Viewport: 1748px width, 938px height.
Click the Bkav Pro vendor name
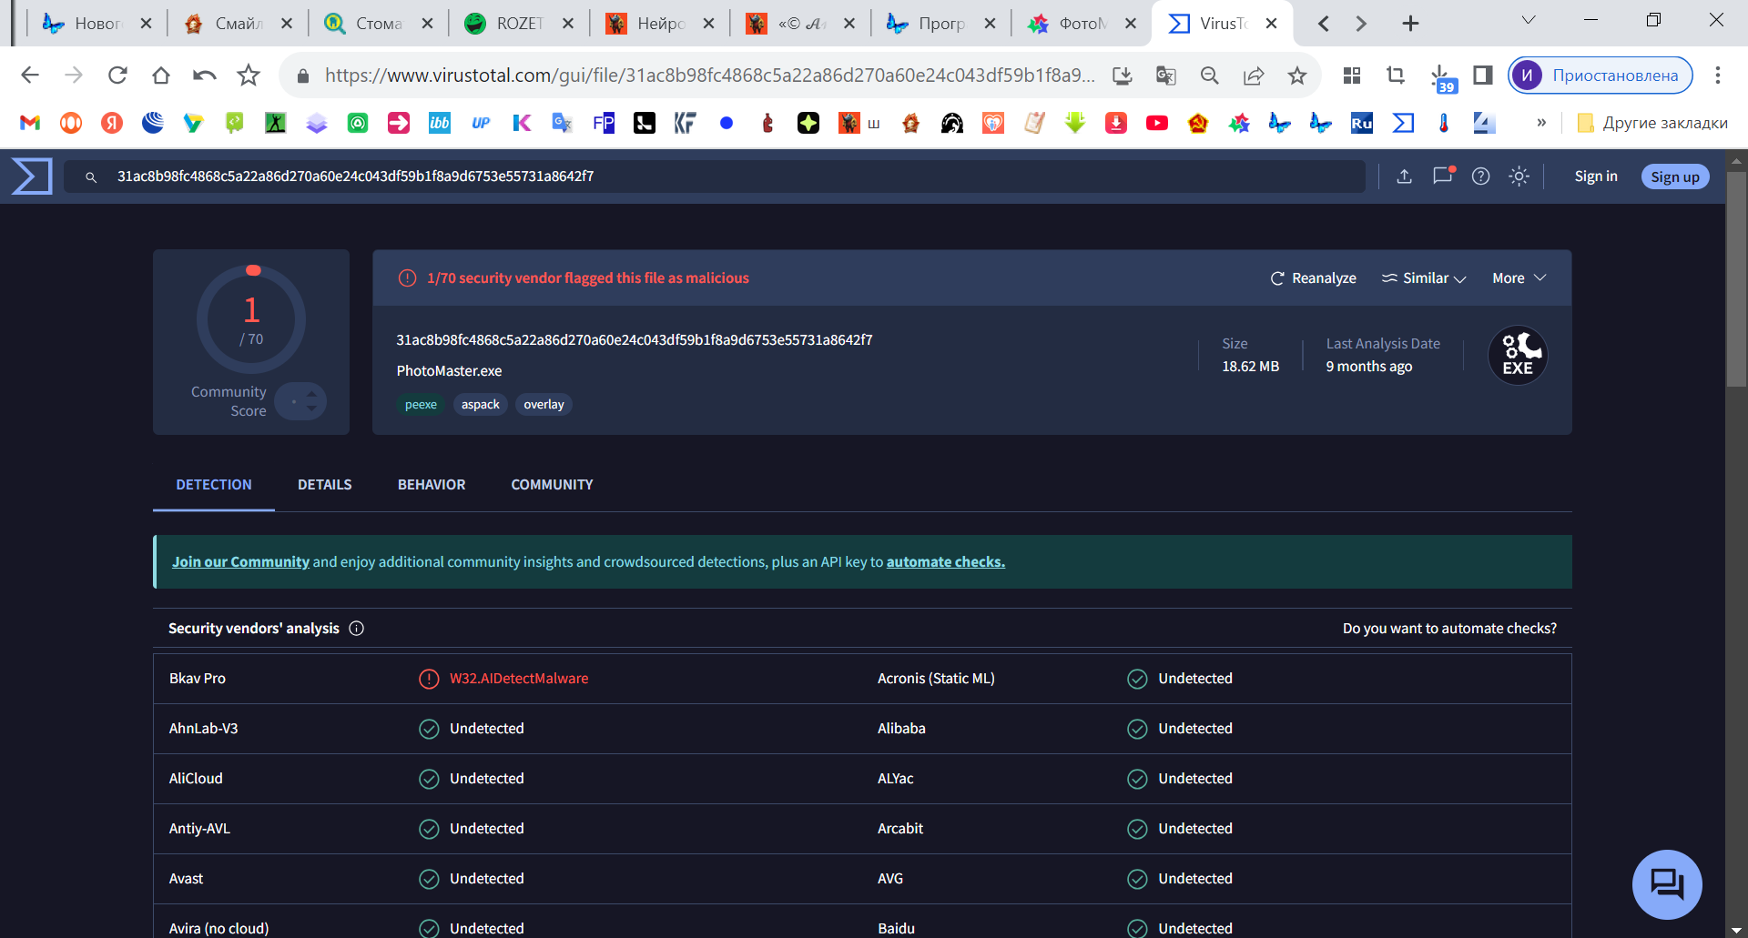(x=198, y=679)
